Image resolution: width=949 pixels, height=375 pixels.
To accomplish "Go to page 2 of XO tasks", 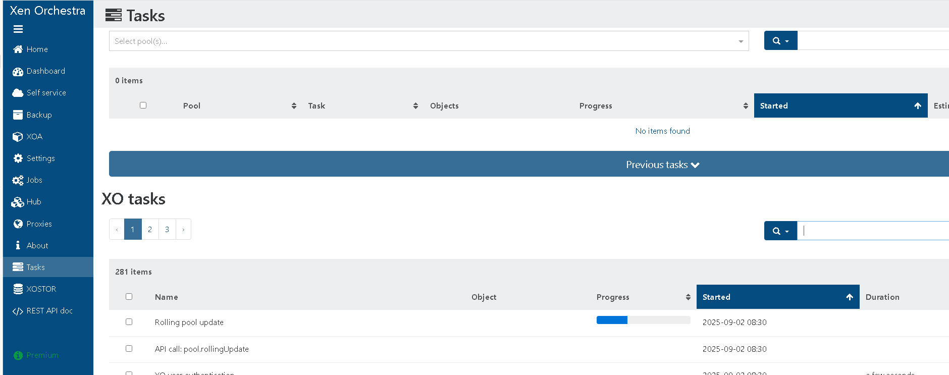I will click(x=150, y=230).
